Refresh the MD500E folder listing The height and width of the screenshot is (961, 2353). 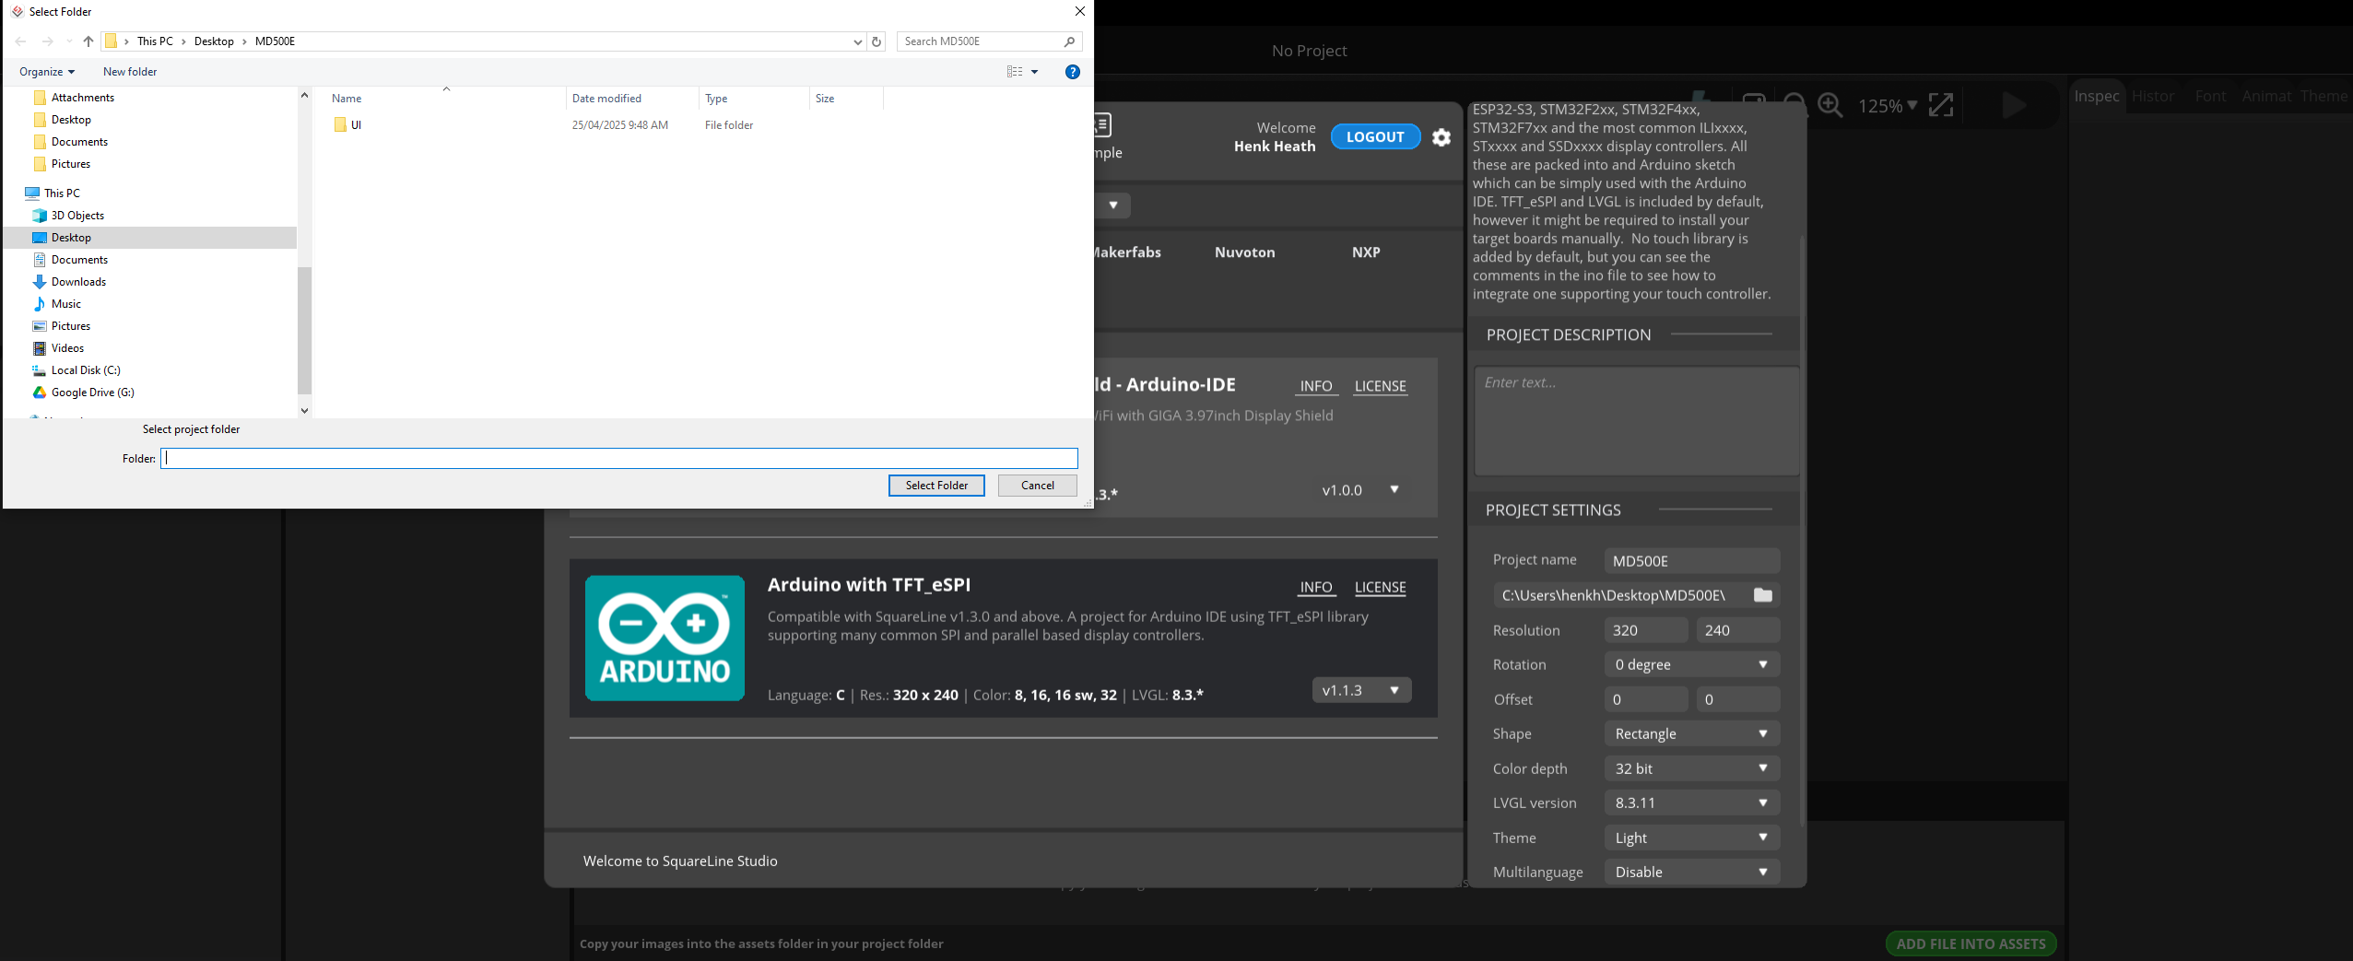point(876,41)
